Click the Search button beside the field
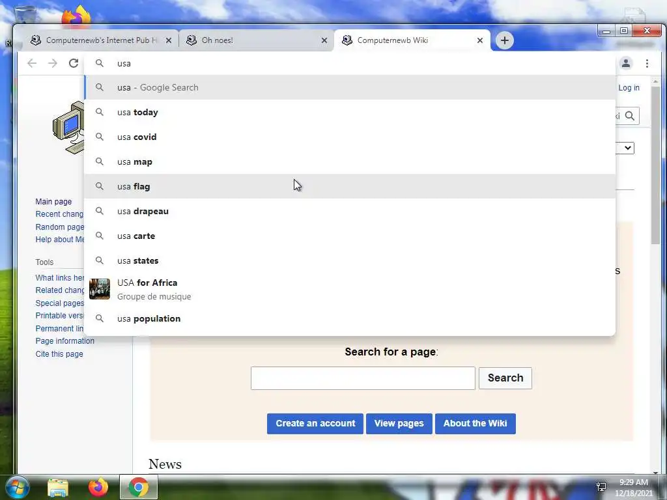Image resolution: width=667 pixels, height=500 pixels. (505, 378)
